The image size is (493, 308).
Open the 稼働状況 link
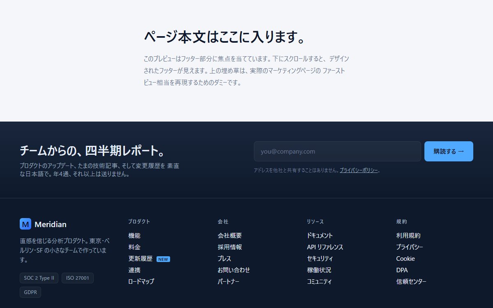319,270
